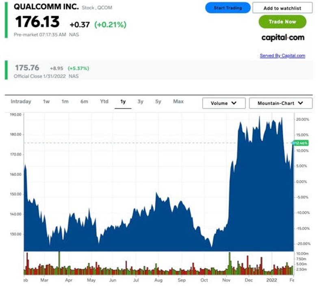Open the Served By Capital.com link
This screenshot has width=325, height=295.
tap(282, 56)
